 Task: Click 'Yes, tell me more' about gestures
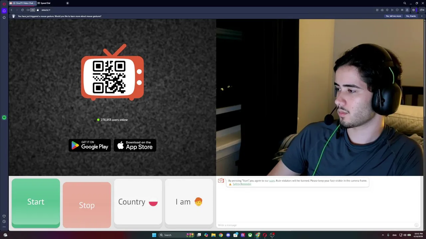point(393,16)
